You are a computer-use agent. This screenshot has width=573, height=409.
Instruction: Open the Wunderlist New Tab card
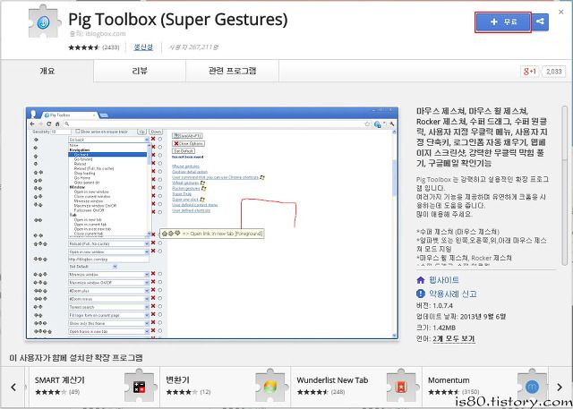(x=356, y=387)
